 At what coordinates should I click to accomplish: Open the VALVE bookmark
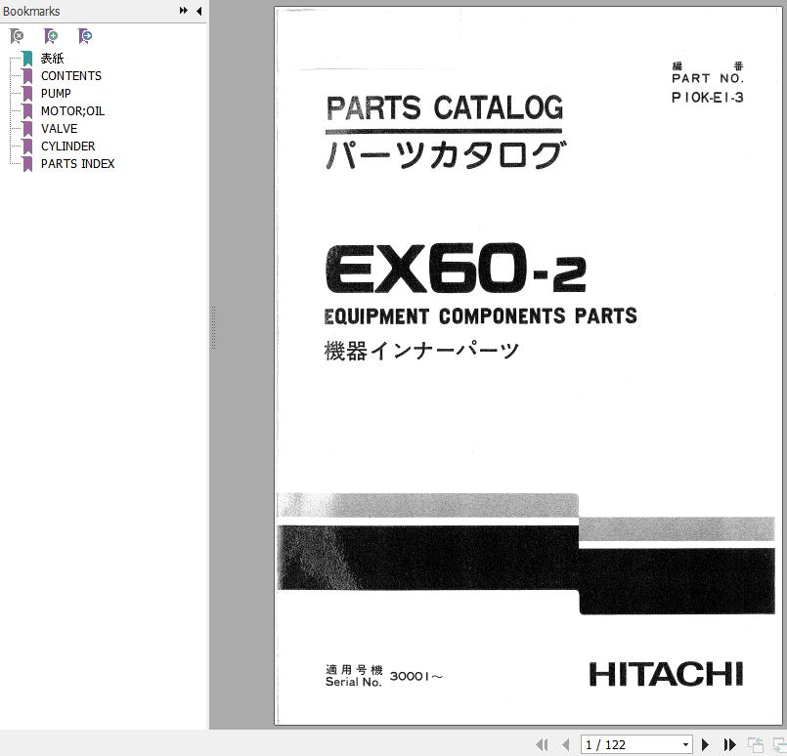tap(60, 128)
